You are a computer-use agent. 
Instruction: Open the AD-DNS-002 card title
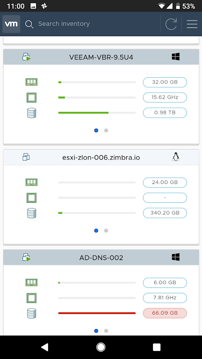pos(101,258)
